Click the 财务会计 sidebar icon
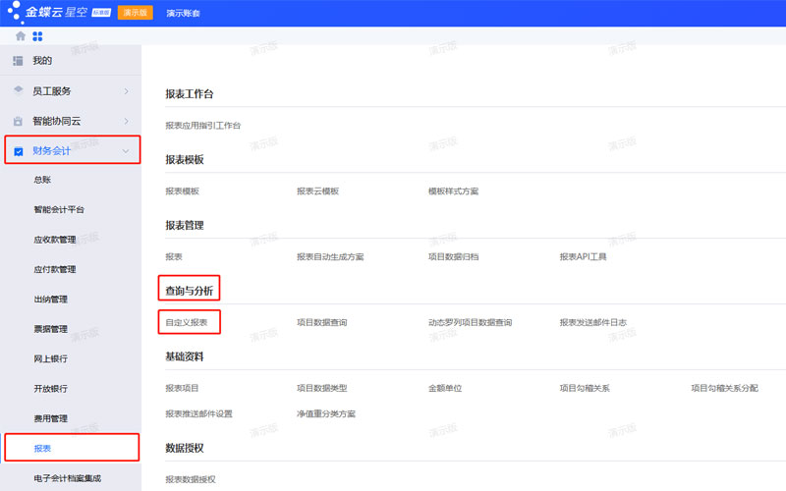The height and width of the screenshot is (491, 786). pyautogui.click(x=18, y=151)
